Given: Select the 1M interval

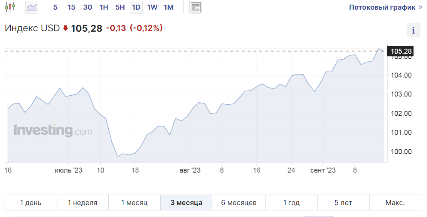Looking at the screenshot, I should point(168,7).
